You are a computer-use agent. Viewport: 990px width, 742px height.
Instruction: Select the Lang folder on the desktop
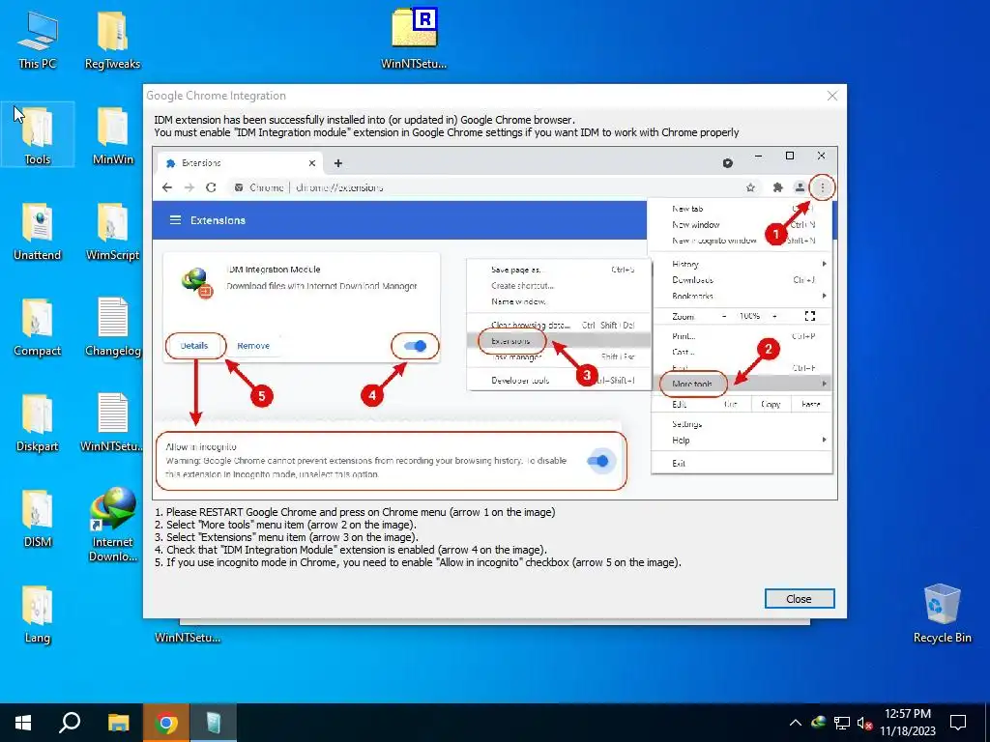38,614
